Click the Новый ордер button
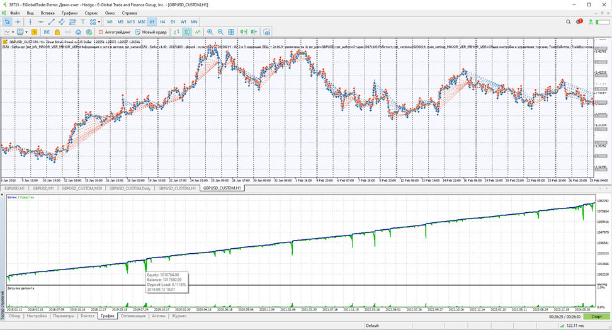This screenshot has width=612, height=330. pyautogui.click(x=151, y=32)
